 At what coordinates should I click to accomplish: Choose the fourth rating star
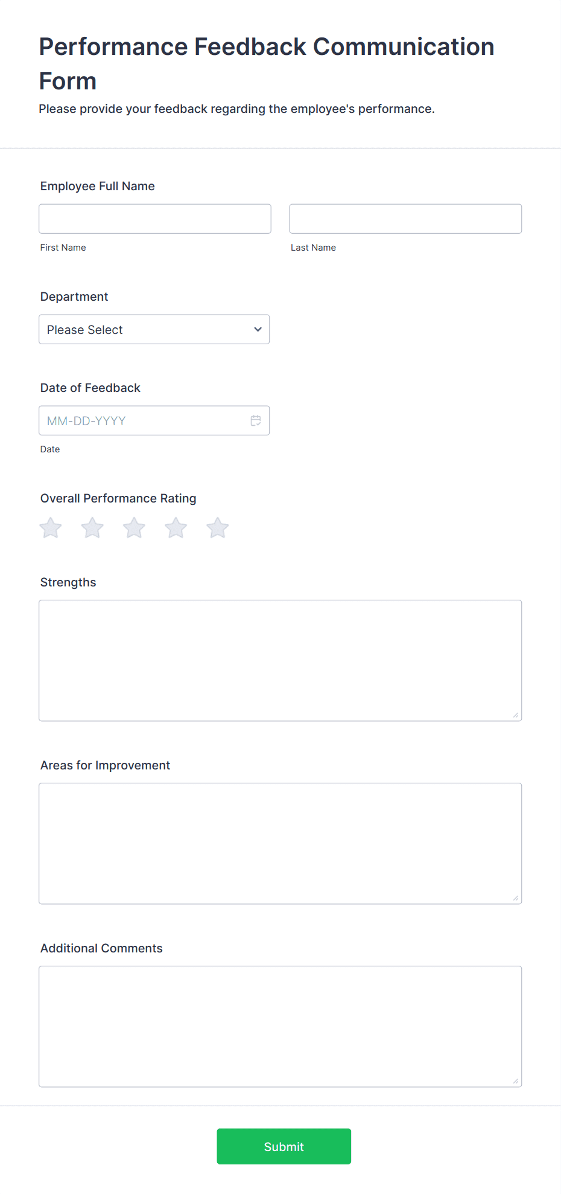pyautogui.click(x=176, y=528)
